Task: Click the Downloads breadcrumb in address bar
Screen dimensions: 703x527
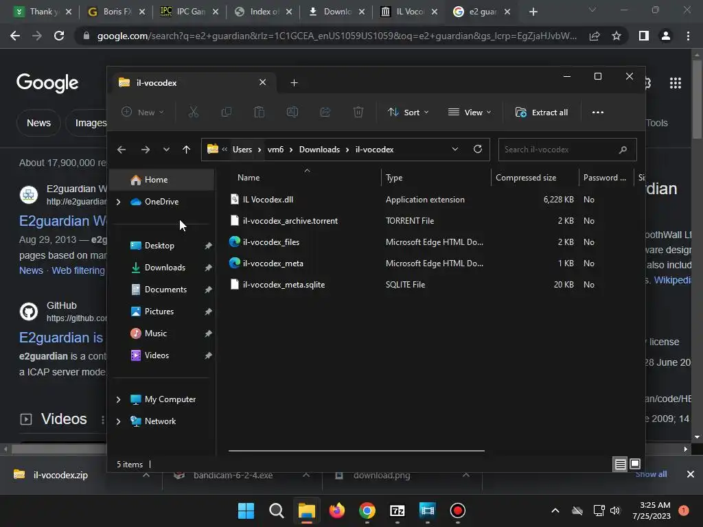Action: pos(319,150)
